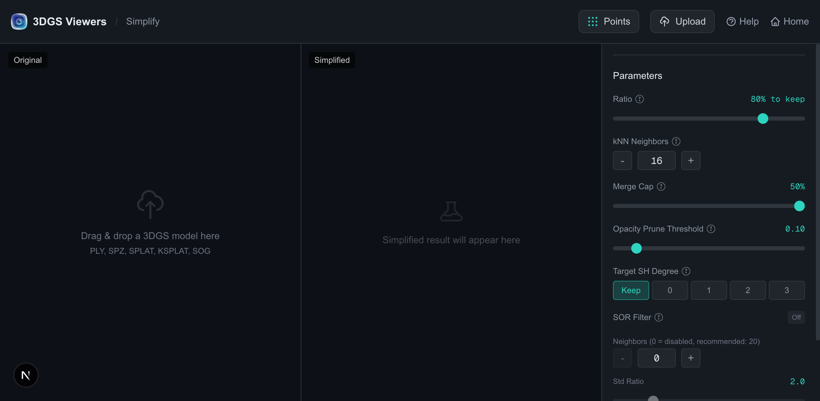Select Keep for Target SH Degree

pos(631,290)
